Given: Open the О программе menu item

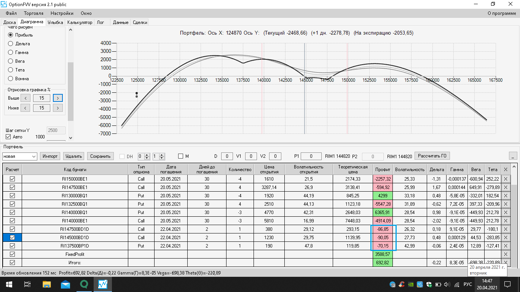Looking at the screenshot, I should pos(502,13).
